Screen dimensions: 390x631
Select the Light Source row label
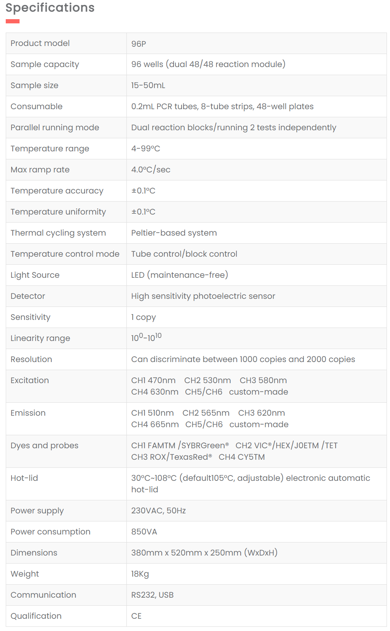(x=35, y=275)
